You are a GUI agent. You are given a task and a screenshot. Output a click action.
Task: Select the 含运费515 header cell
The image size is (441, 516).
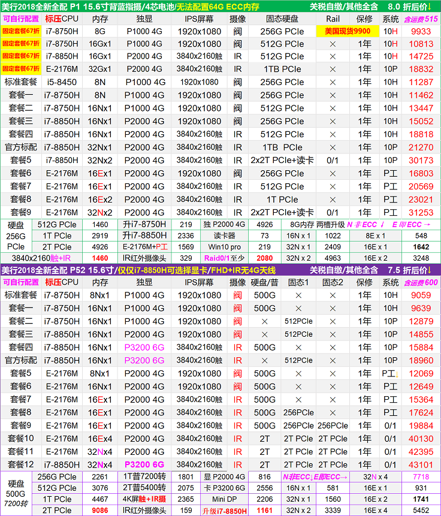click(421, 19)
